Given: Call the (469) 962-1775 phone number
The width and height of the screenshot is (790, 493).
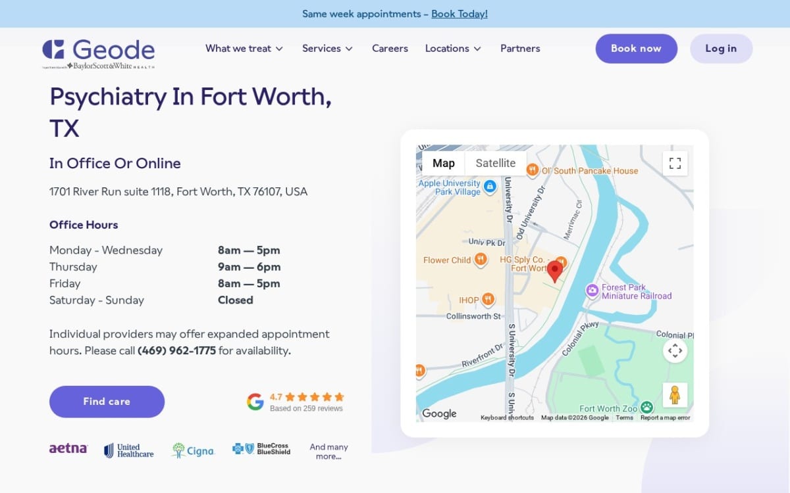Looking at the screenshot, I should (x=176, y=350).
